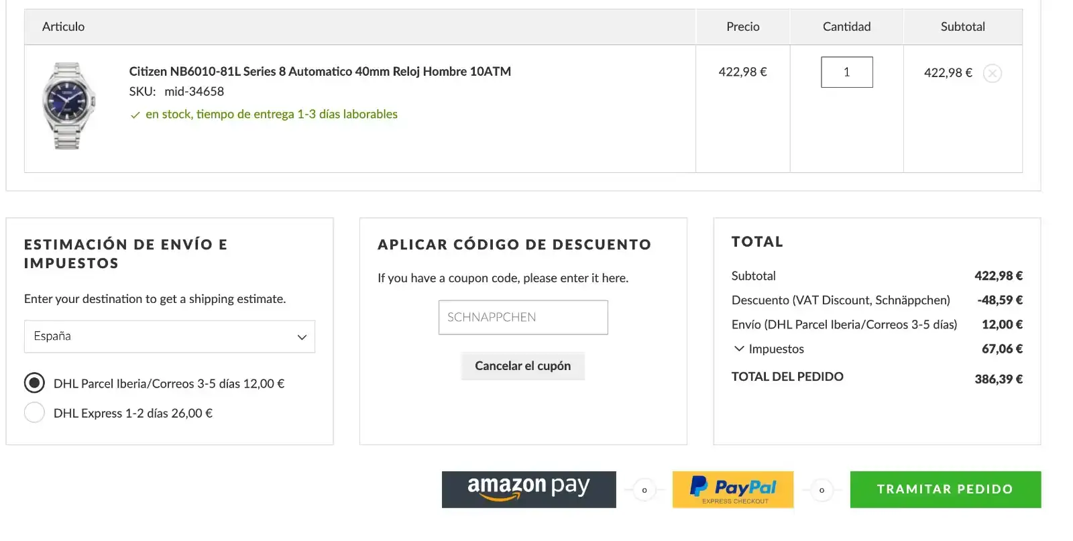Click the Cantidad column header

[846, 27]
